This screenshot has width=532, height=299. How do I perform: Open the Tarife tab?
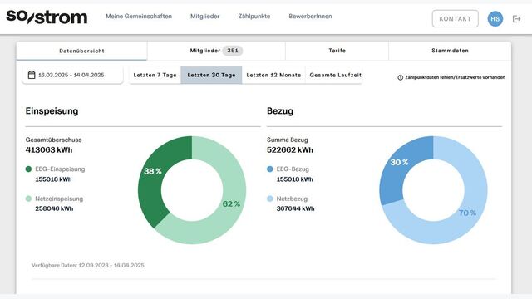click(x=337, y=51)
